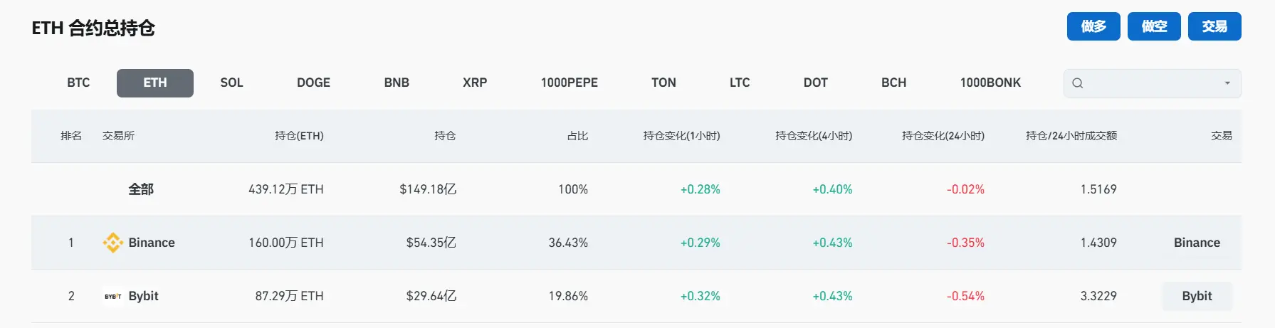Screen dimensions: 1275x328
Task: Open the DOGE tab
Action: pyautogui.click(x=313, y=83)
